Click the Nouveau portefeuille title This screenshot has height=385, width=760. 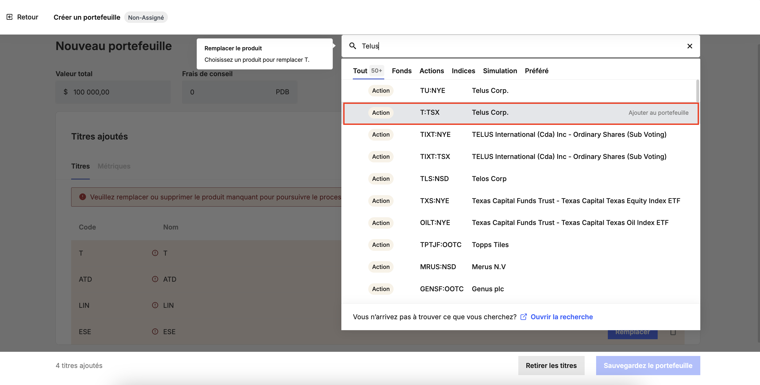pos(114,46)
